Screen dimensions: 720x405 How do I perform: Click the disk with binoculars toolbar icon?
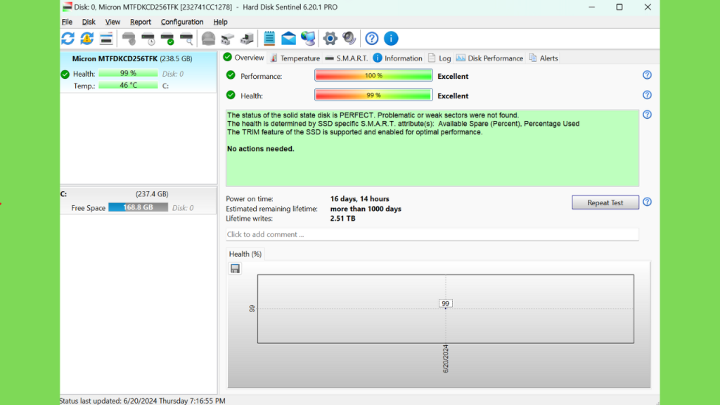[x=228, y=39]
